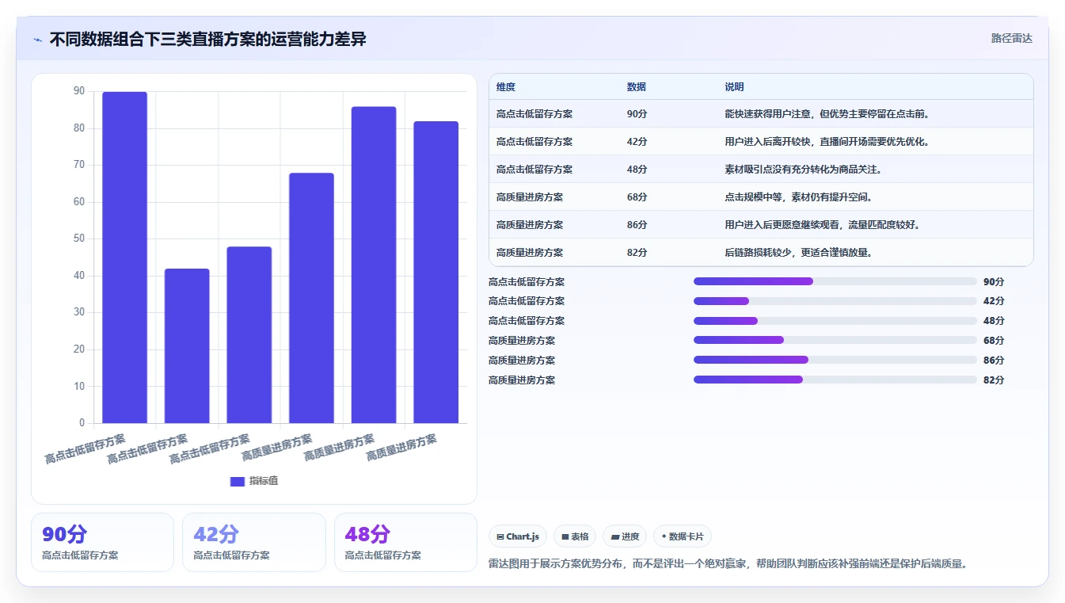Click 高质量进房方案 beside the 86分 progress bar

click(x=522, y=360)
